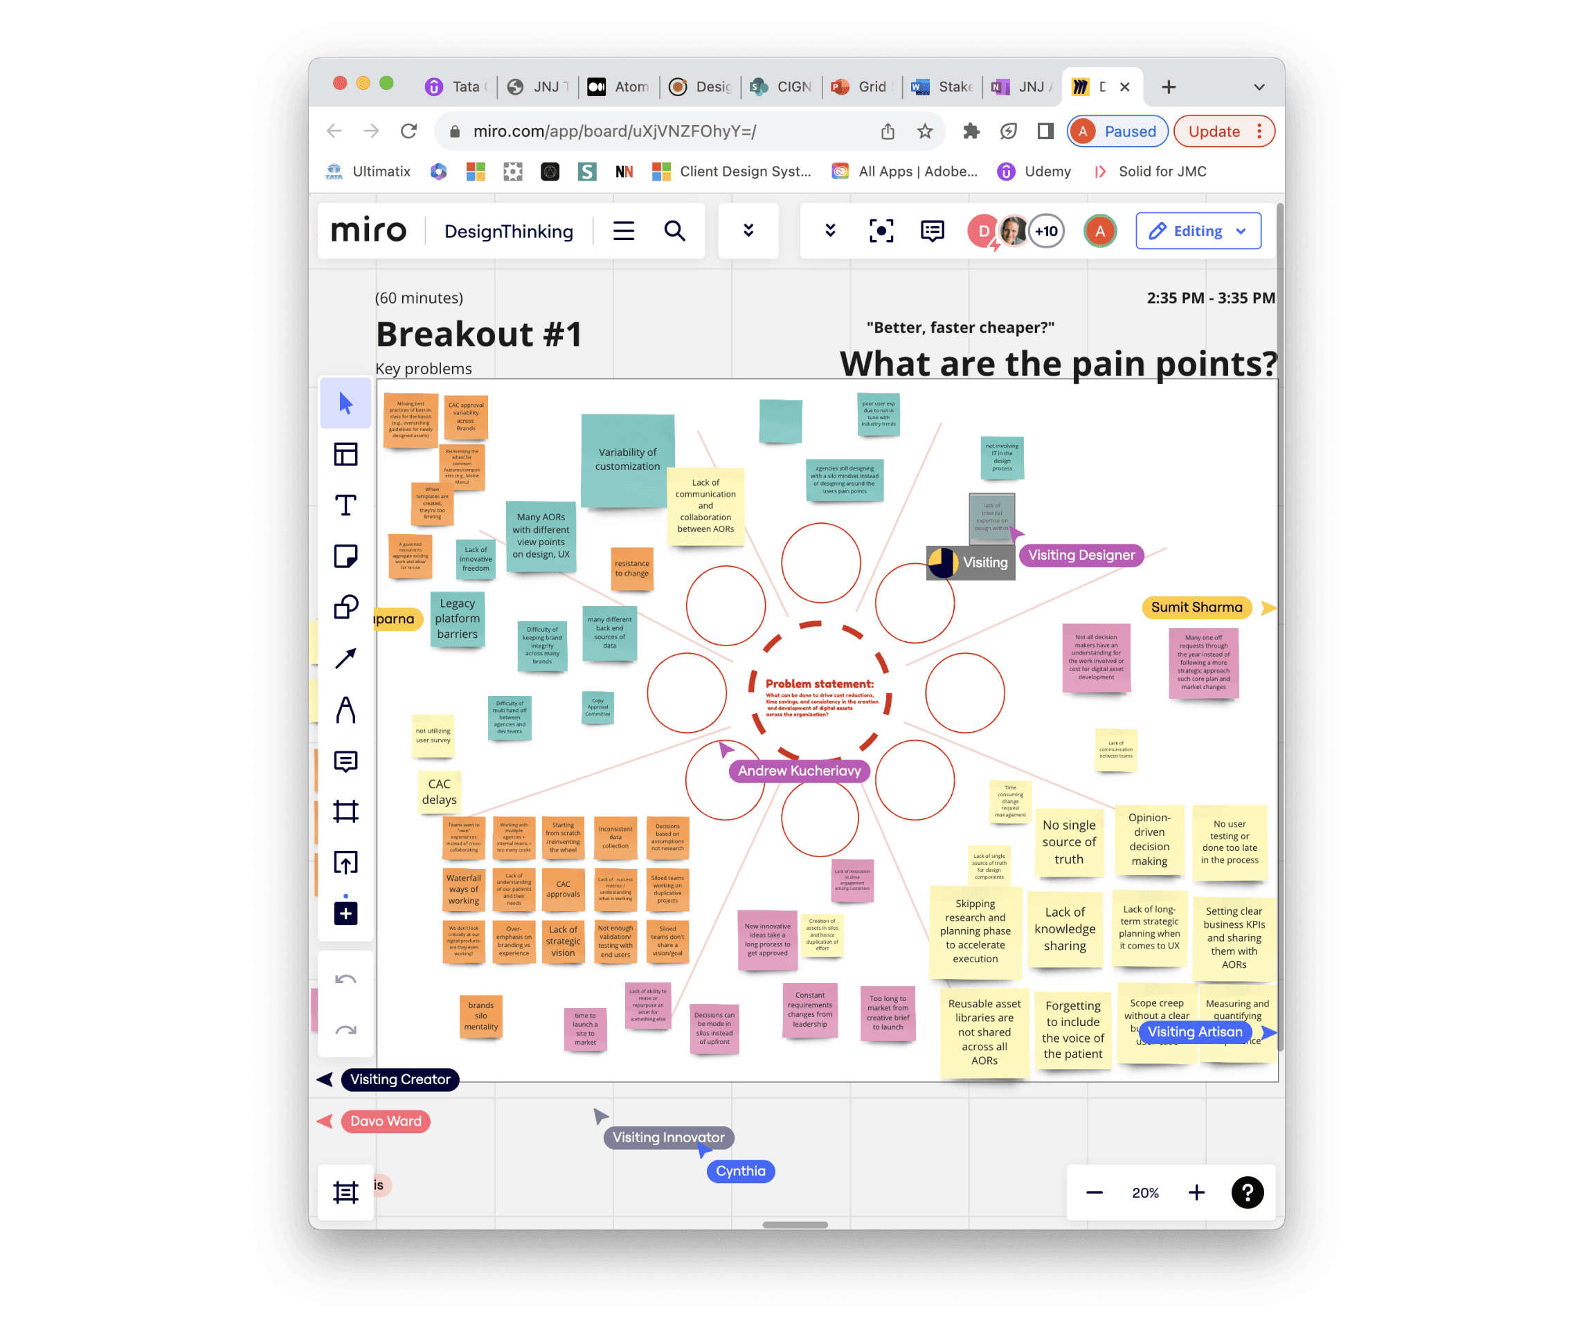The height and width of the screenshot is (1329, 1593).
Task: Click the miro logo
Action: tap(369, 230)
